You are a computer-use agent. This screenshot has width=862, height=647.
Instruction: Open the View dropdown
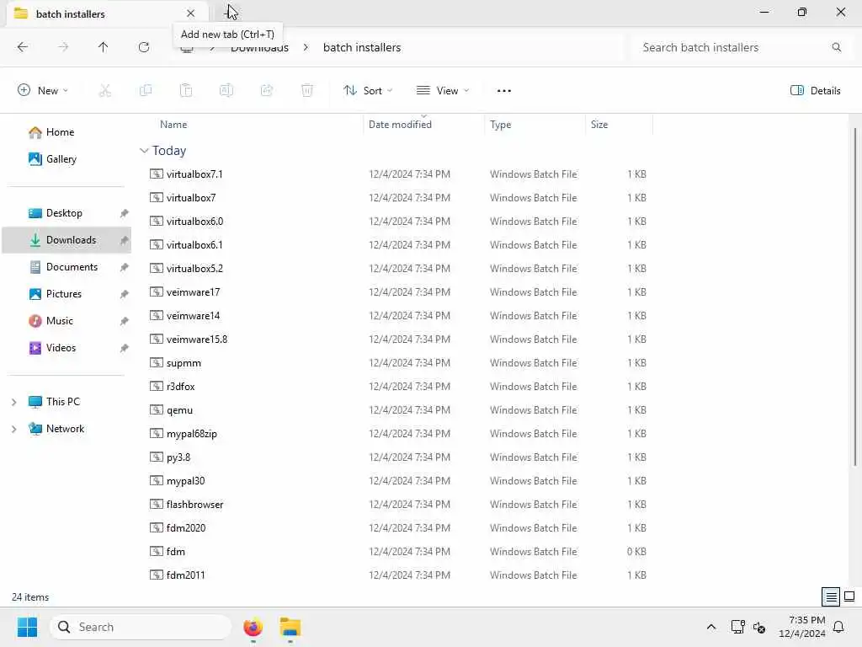[443, 91]
